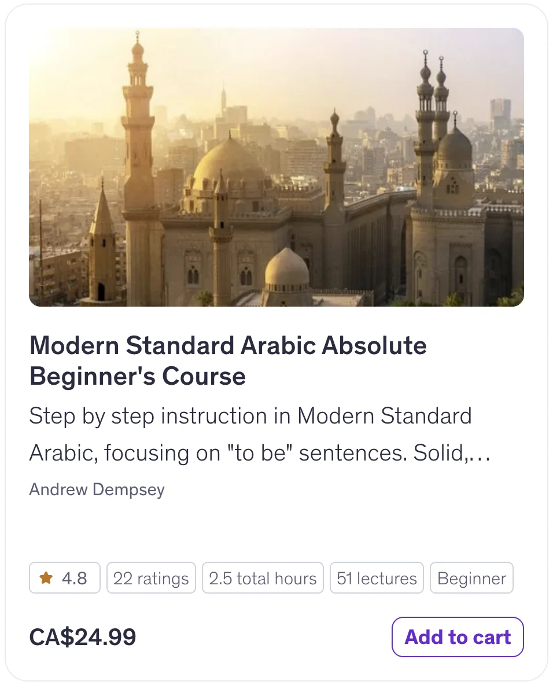Screen dimensions: 553x685
Task: Click the lecture count pill
Action: pos(377,577)
